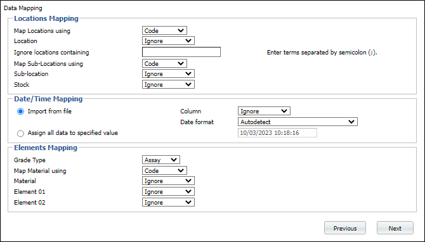The width and height of the screenshot is (425, 242).
Task: Open the Material column dropdown
Action: point(168,181)
